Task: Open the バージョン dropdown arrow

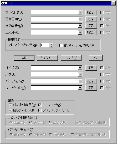Action: click(80, 81)
